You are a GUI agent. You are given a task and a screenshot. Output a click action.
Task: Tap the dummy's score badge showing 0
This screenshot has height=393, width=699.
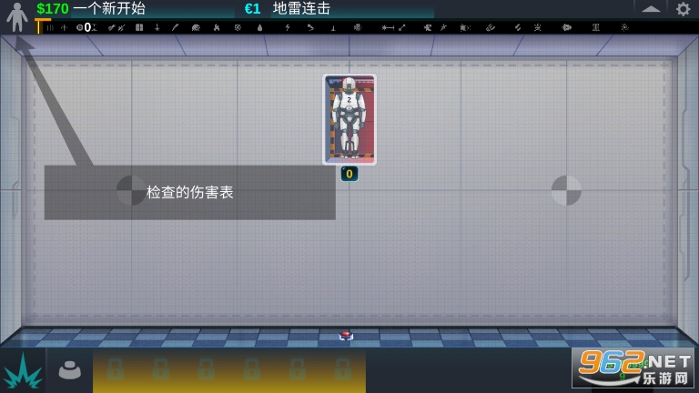(349, 174)
